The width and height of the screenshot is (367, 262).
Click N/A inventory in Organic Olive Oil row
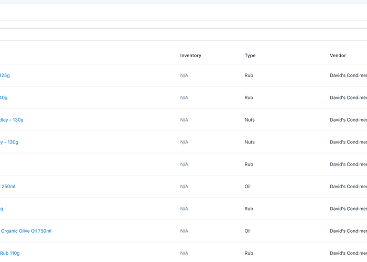[x=184, y=231]
